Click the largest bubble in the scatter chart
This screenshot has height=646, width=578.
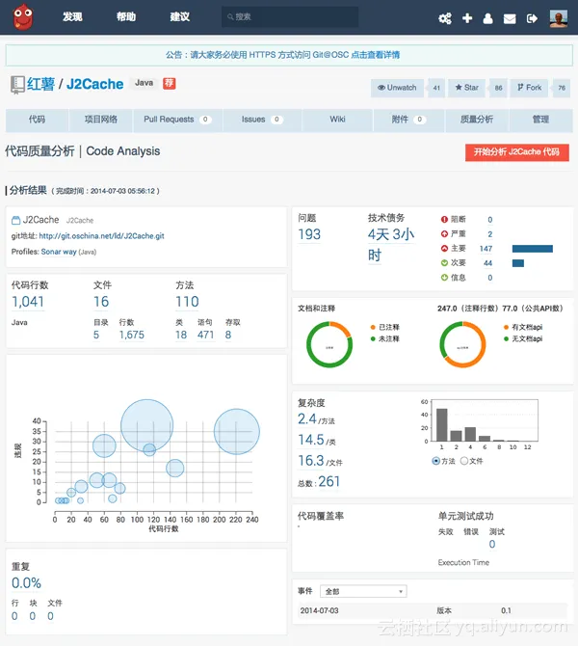pos(147,425)
